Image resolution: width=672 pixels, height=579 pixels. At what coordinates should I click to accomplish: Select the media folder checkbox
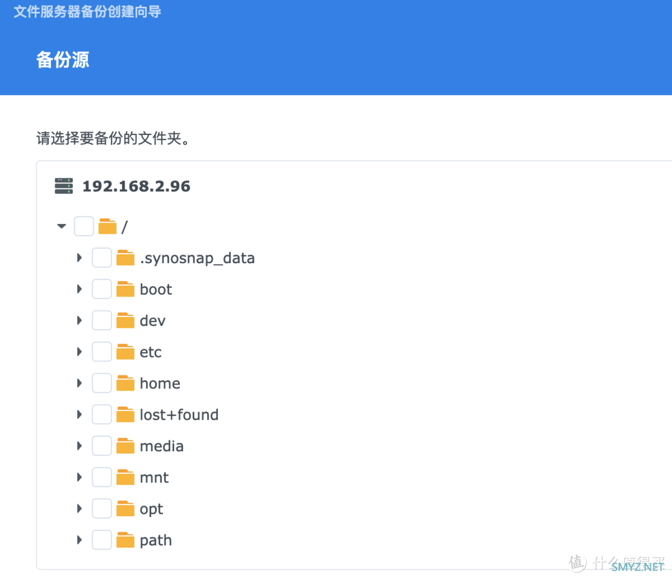pos(102,446)
